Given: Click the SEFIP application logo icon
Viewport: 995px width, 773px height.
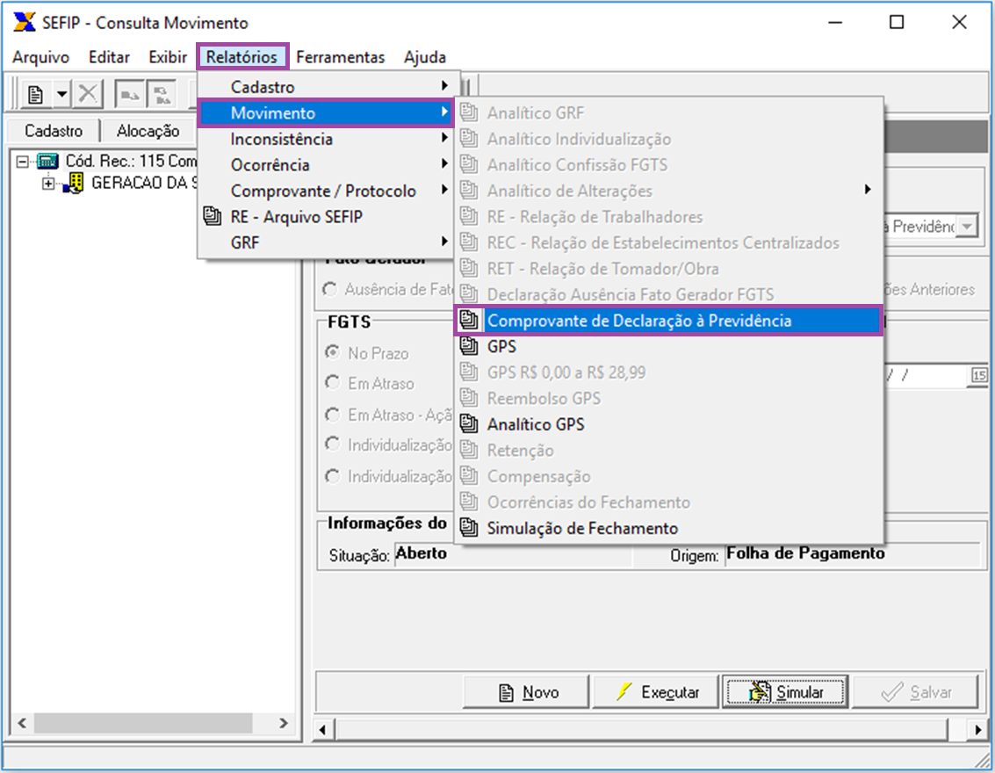Looking at the screenshot, I should (x=24, y=22).
